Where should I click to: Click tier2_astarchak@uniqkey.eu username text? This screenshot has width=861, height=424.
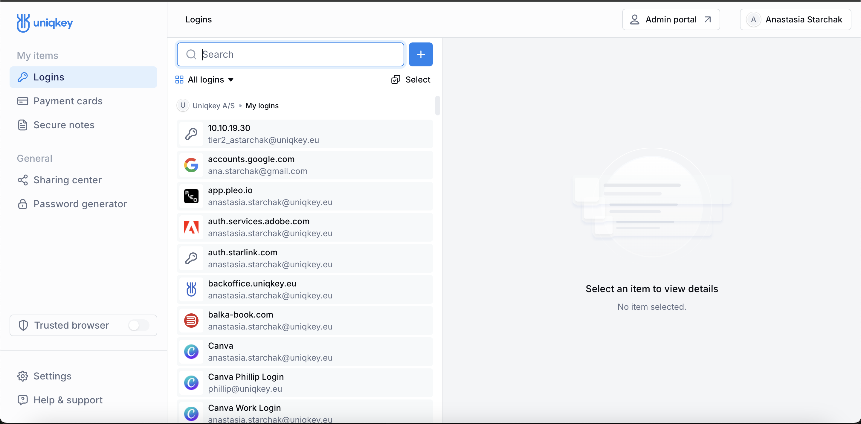pos(263,140)
